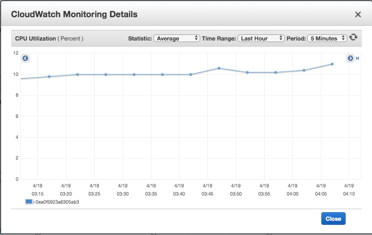This screenshot has height=235, width=372.
Task: Click the CPU Utilization title text
Action: [35, 38]
